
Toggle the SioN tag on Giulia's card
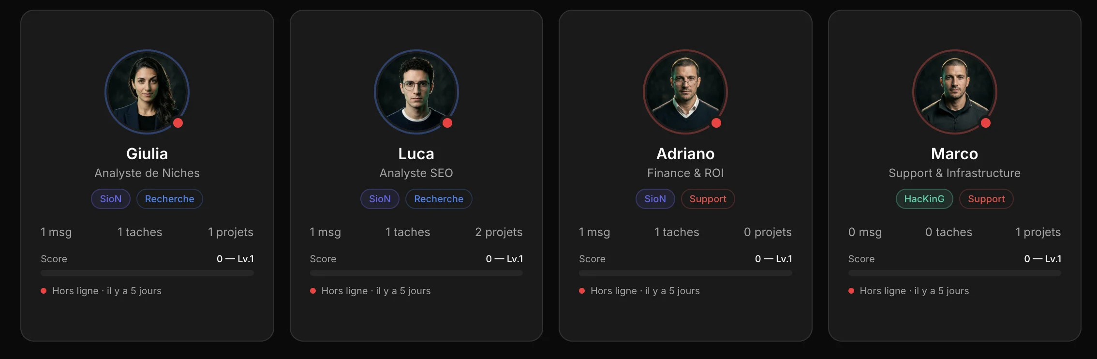(x=110, y=199)
